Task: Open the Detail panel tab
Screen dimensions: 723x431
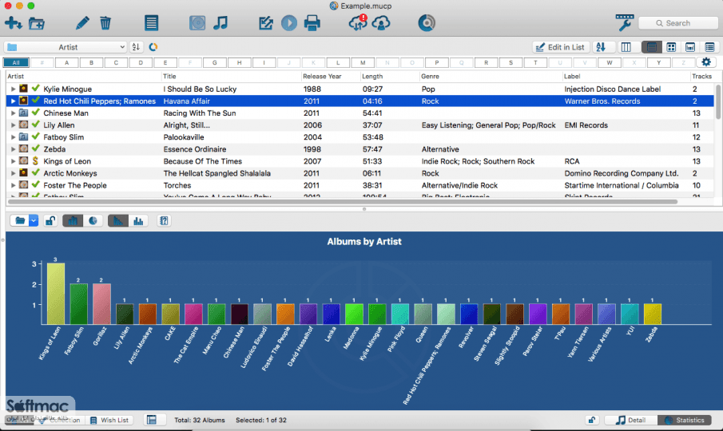Action: pyautogui.click(x=630, y=420)
